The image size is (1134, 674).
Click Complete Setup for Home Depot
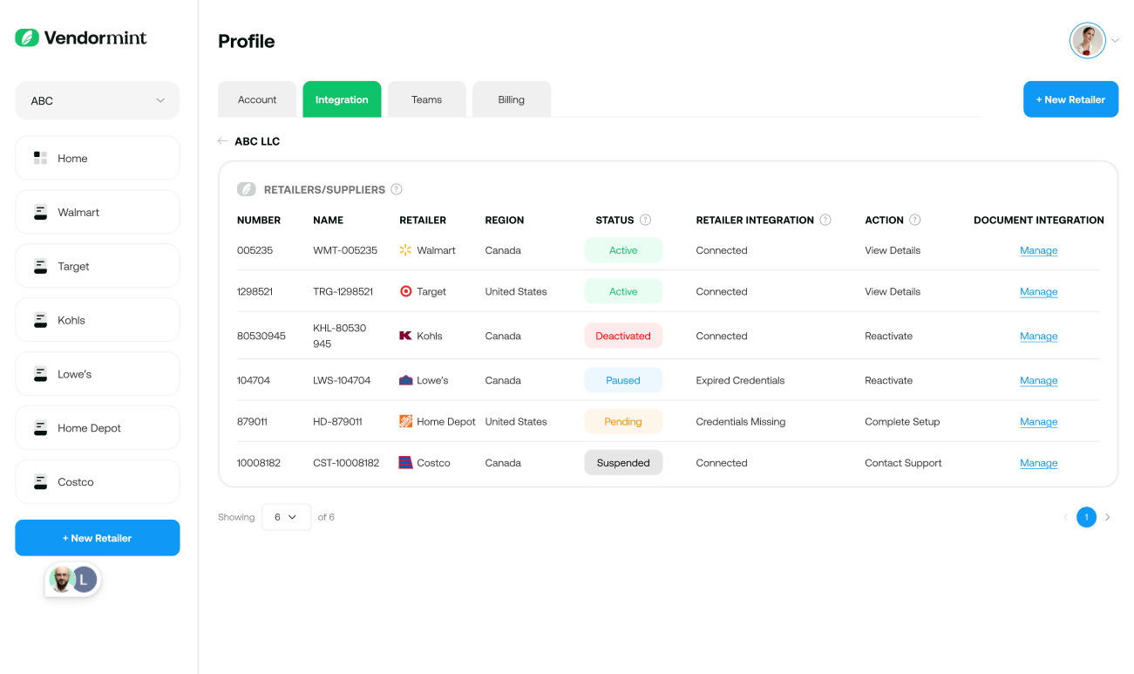pyautogui.click(x=902, y=421)
